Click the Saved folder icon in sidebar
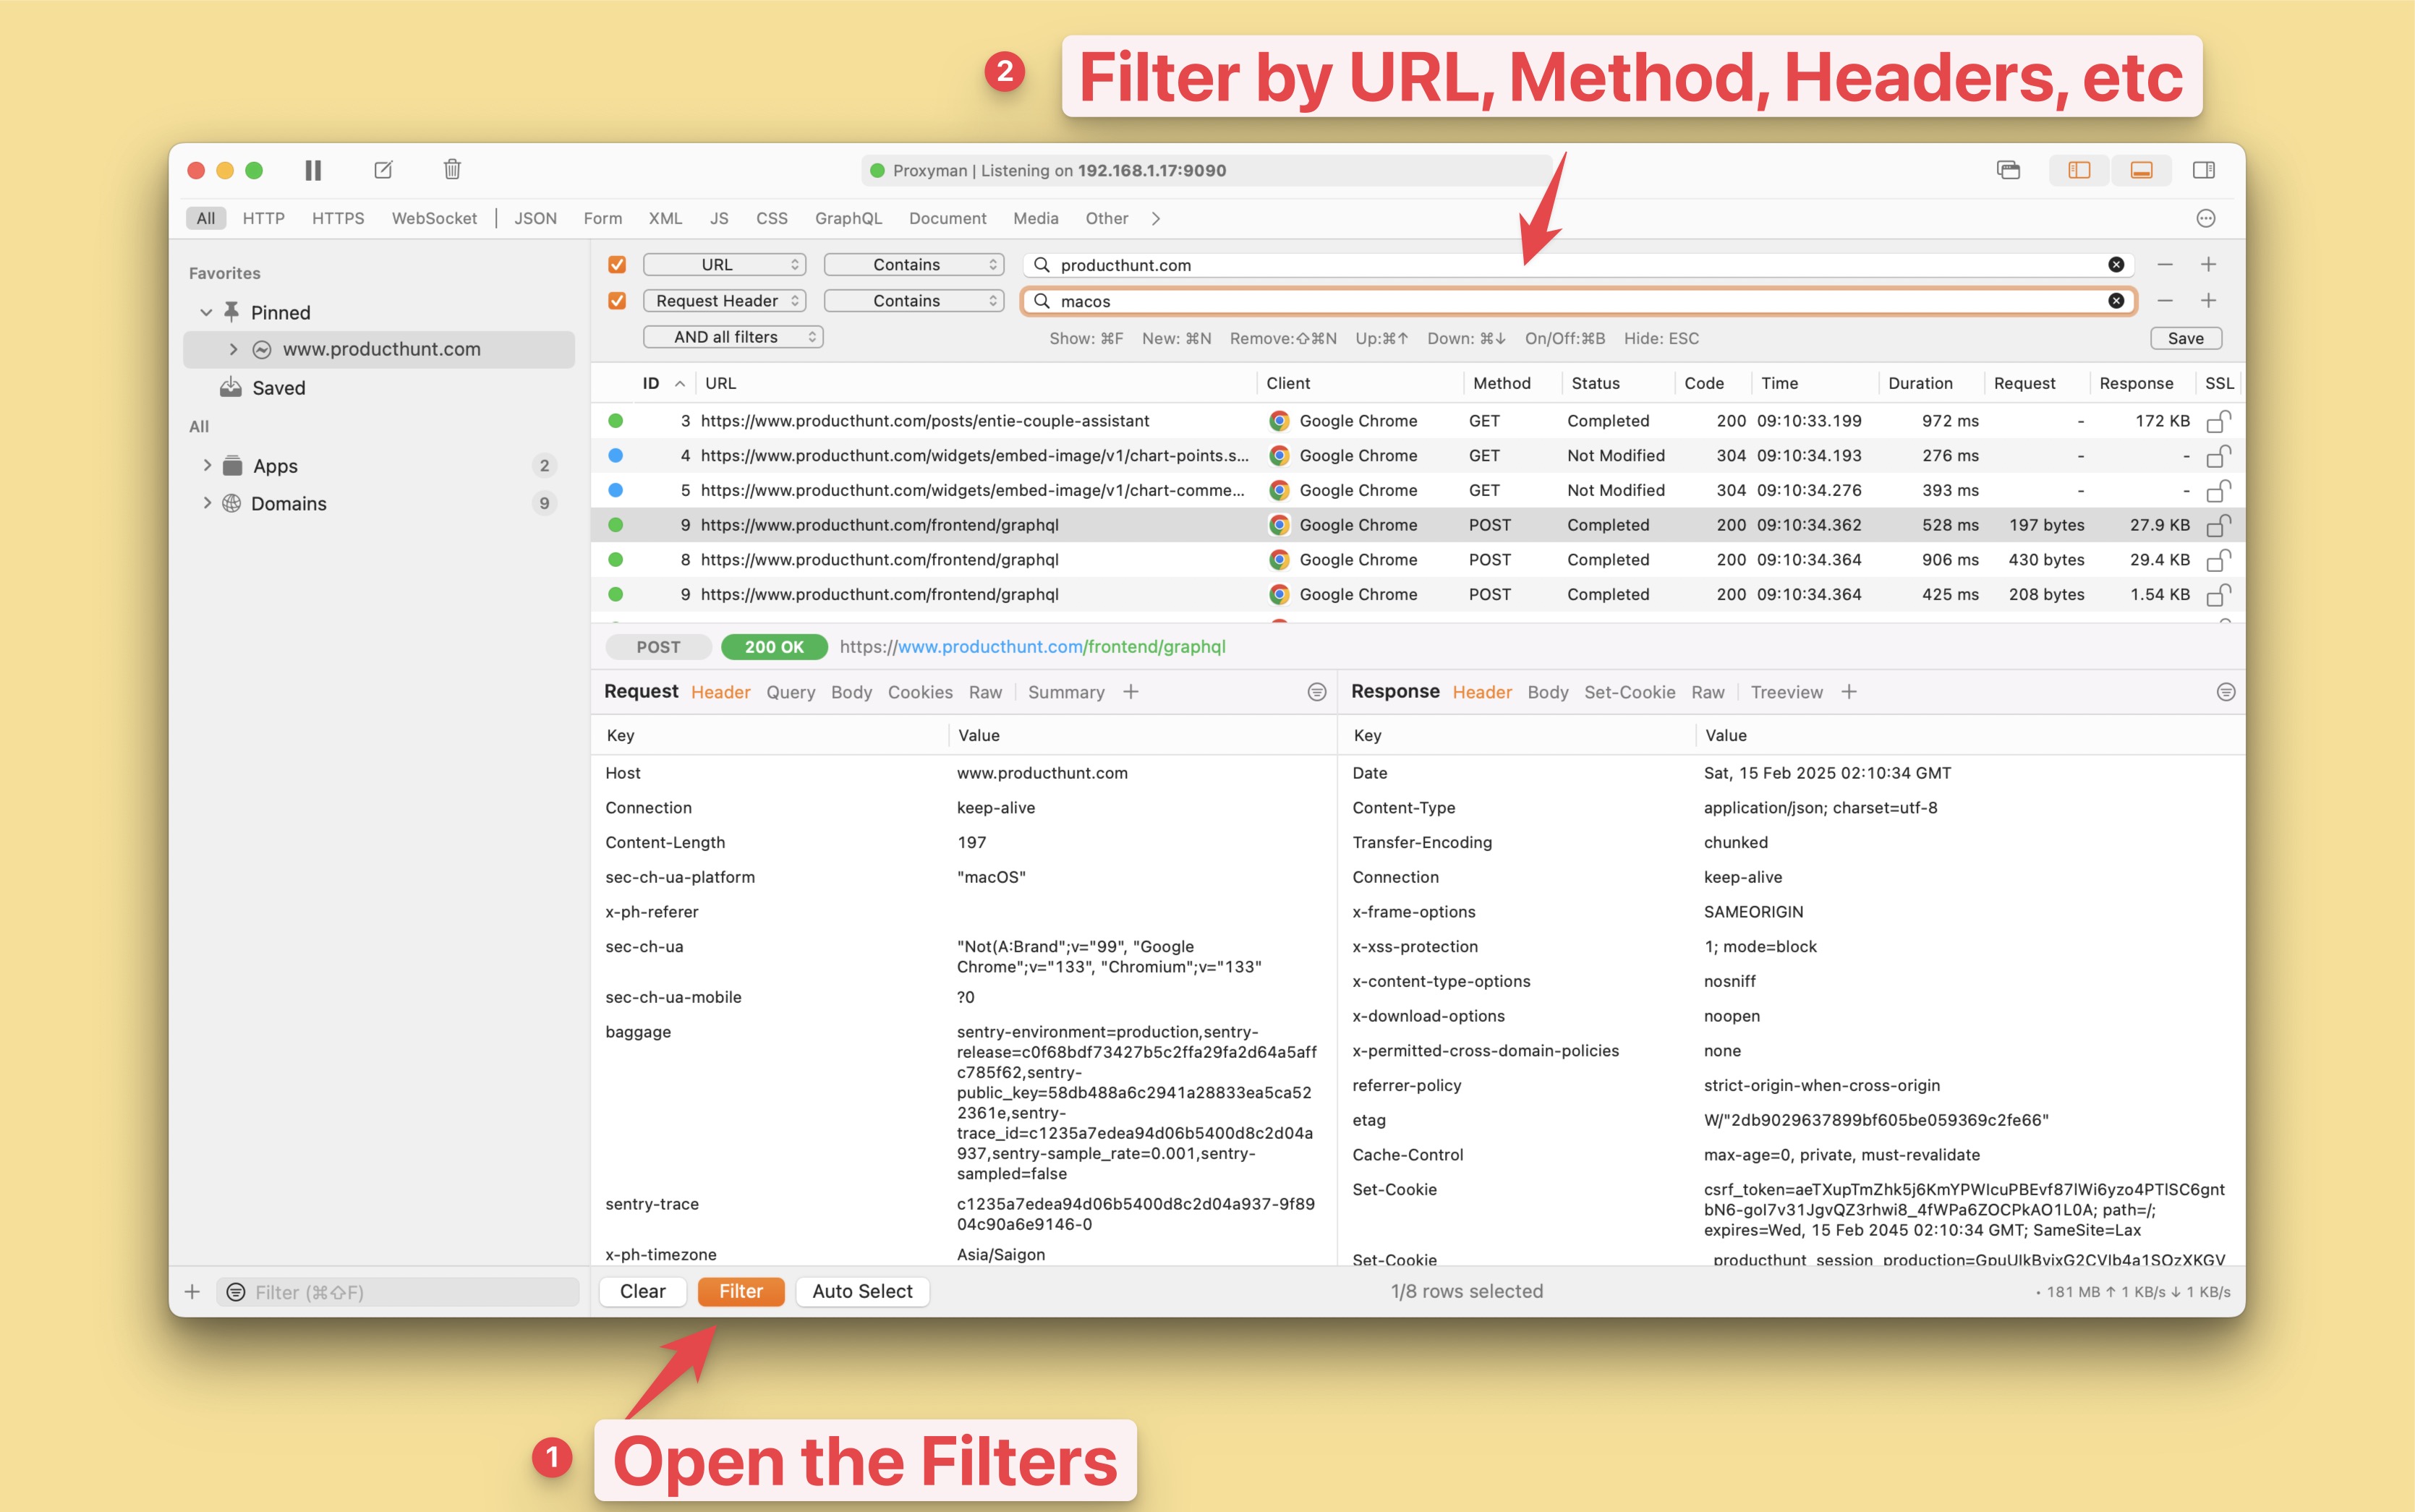2415x1512 pixels. [x=231, y=387]
